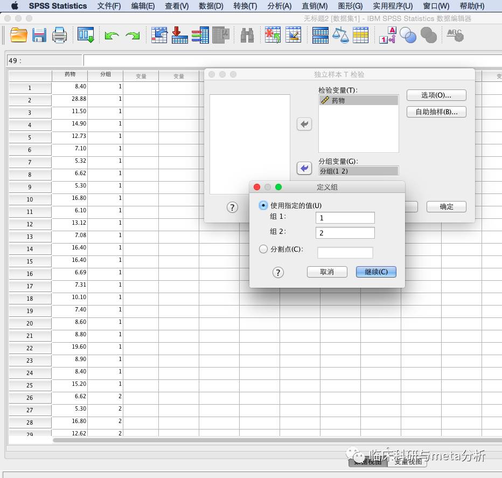Click the help question mark in T 检验 dialog

click(x=232, y=207)
